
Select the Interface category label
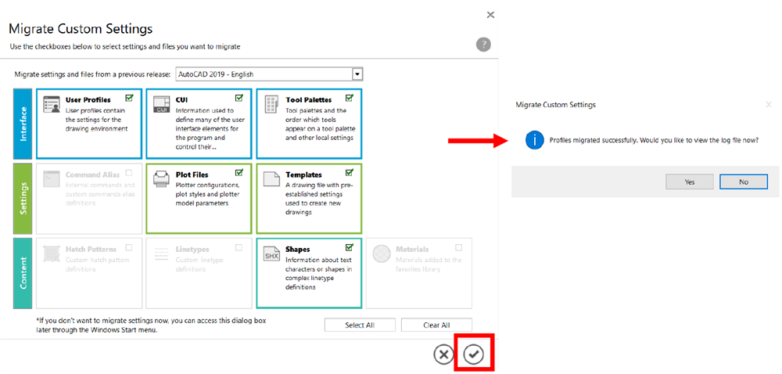(23, 123)
